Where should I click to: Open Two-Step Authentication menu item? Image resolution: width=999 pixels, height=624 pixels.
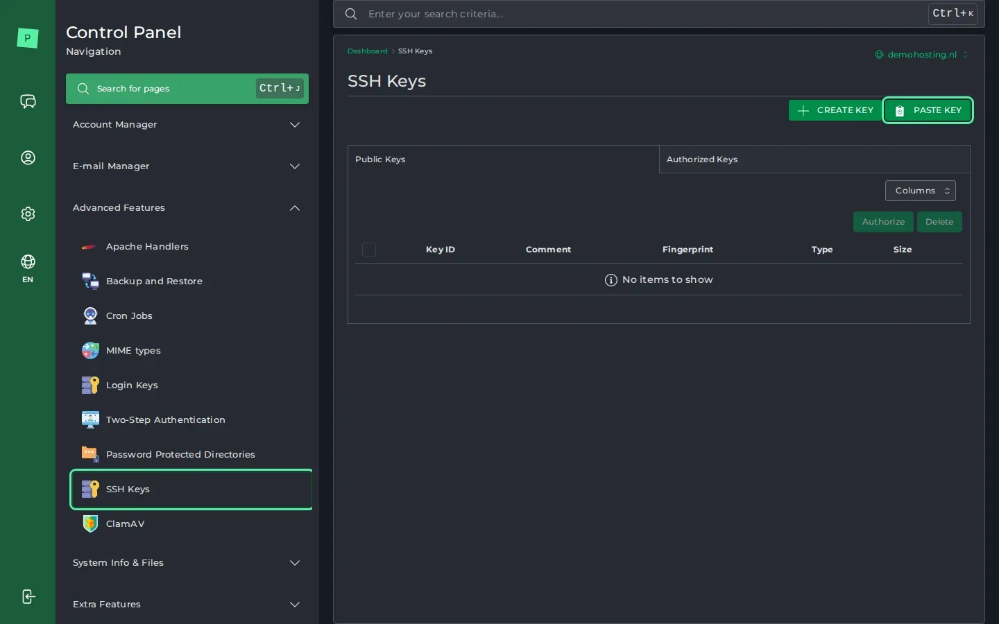[191, 420]
